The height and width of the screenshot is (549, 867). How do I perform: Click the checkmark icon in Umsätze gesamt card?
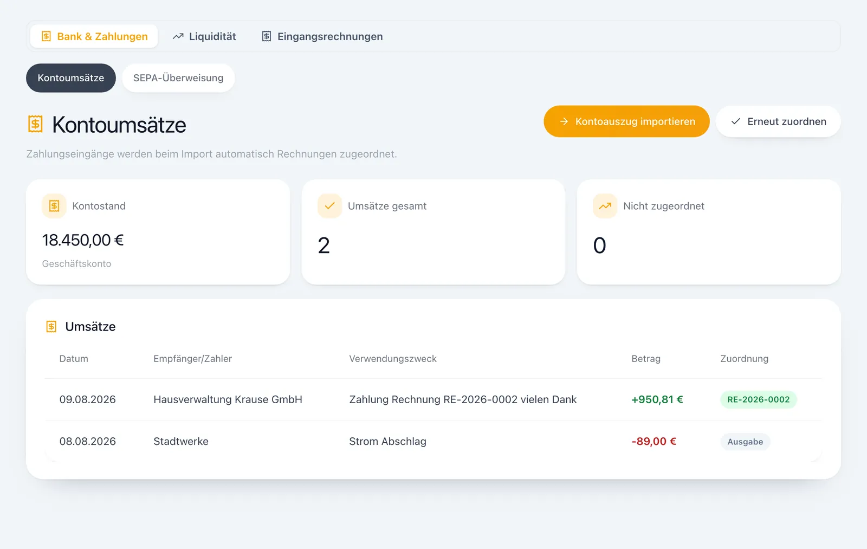[329, 206]
